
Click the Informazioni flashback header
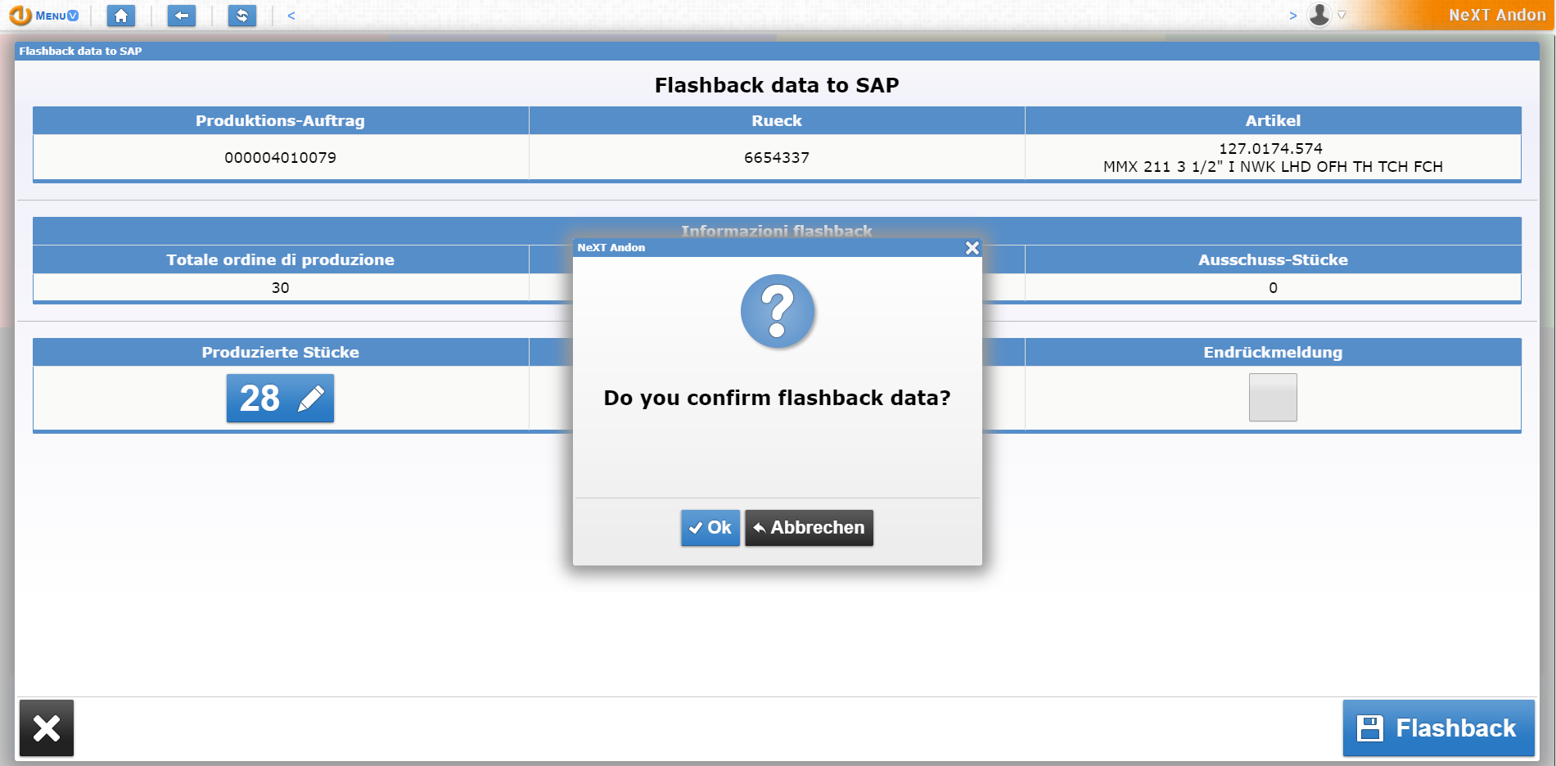click(x=778, y=232)
